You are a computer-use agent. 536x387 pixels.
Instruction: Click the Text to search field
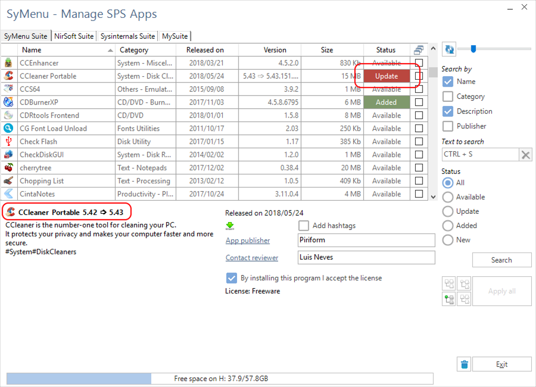coord(480,155)
